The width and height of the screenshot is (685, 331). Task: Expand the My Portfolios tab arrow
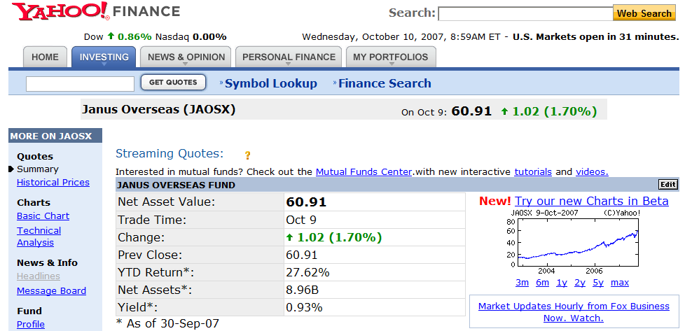tap(391, 64)
